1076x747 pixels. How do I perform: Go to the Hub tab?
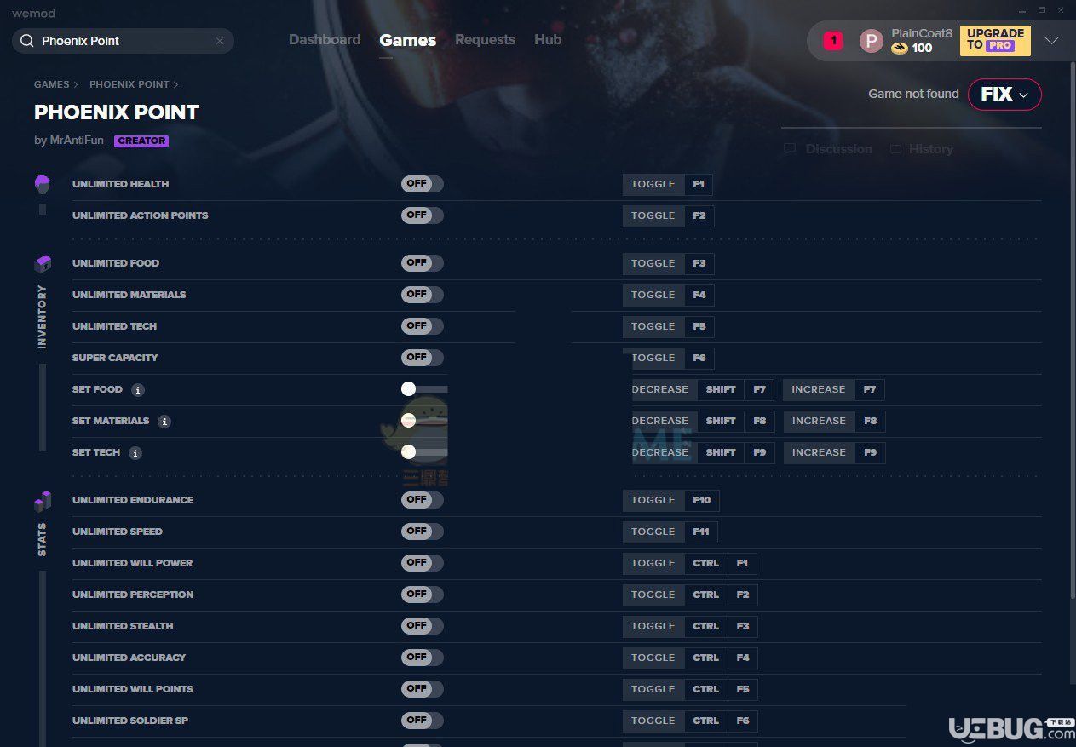click(548, 40)
